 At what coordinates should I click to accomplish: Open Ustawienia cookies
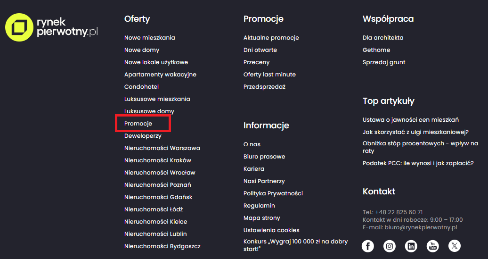click(x=271, y=230)
